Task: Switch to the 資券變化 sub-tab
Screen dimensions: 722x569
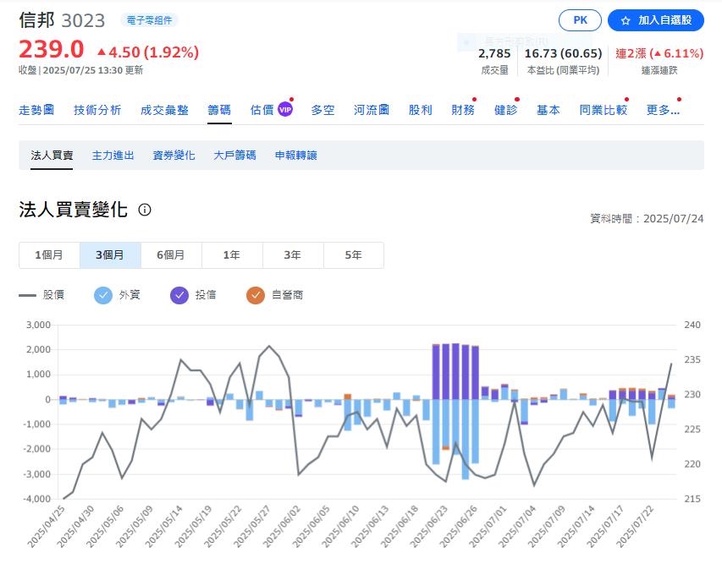Action: click(x=174, y=156)
